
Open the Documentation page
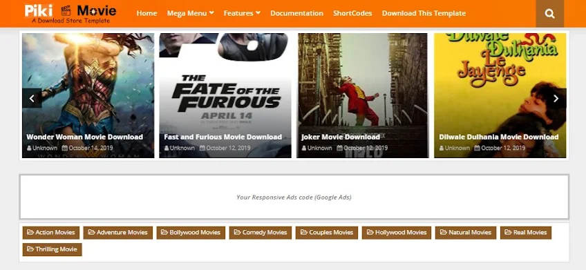tap(296, 13)
